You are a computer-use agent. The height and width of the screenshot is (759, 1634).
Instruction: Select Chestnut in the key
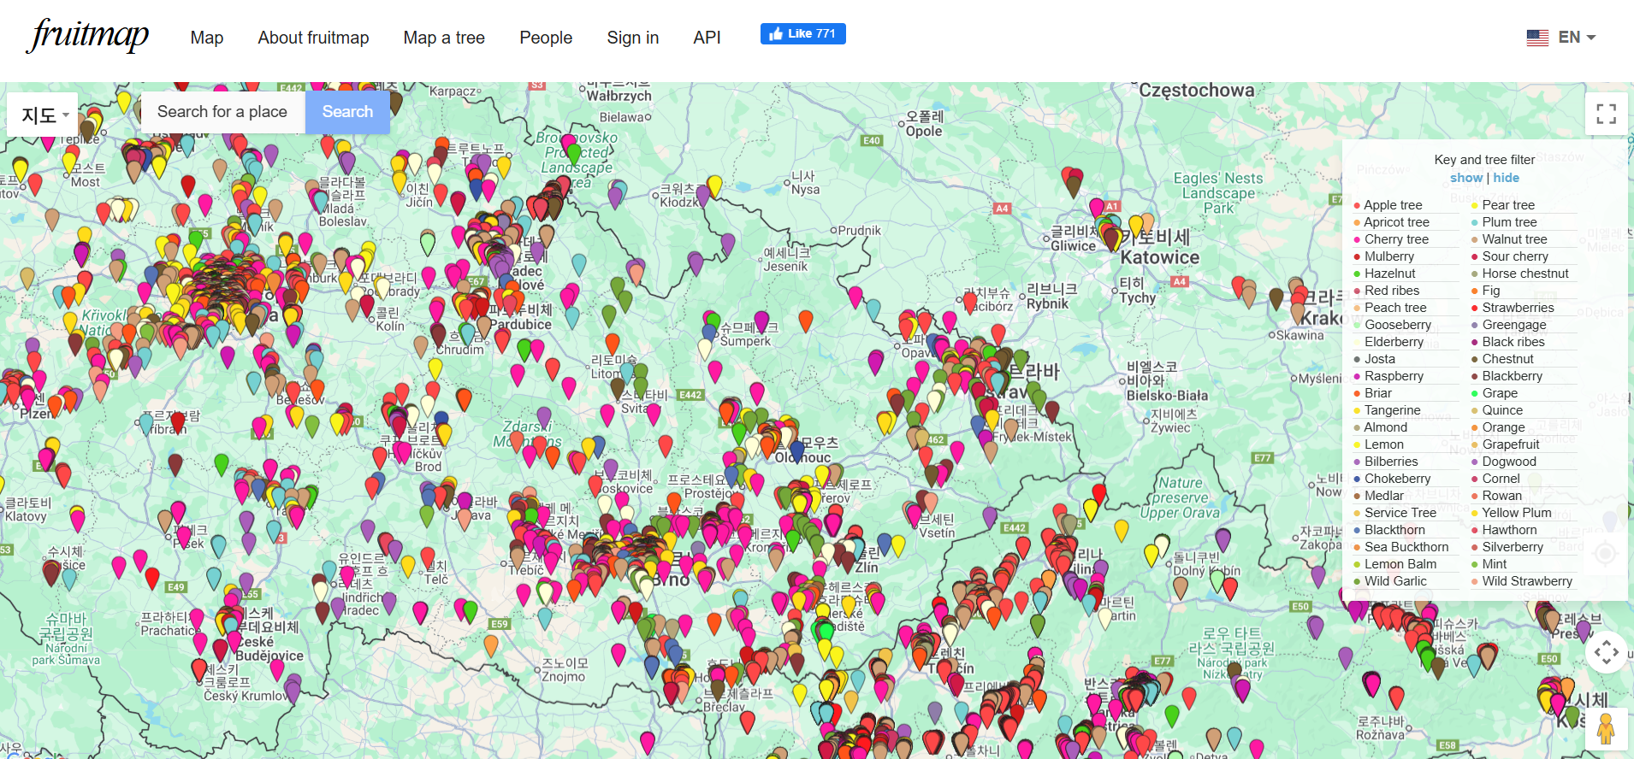(x=1507, y=359)
